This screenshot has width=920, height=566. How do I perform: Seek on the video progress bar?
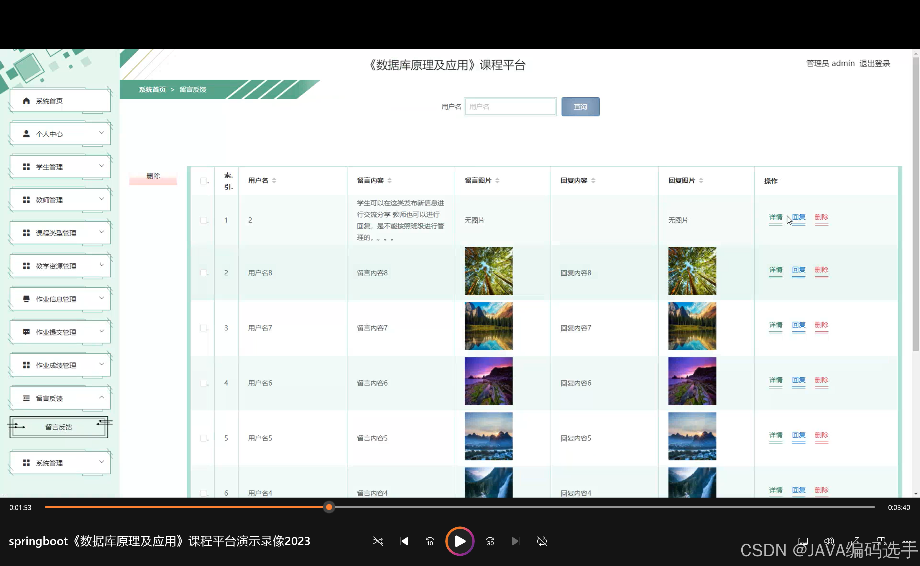460,507
